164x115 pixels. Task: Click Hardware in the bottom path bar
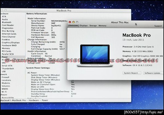click(x=34, y=100)
